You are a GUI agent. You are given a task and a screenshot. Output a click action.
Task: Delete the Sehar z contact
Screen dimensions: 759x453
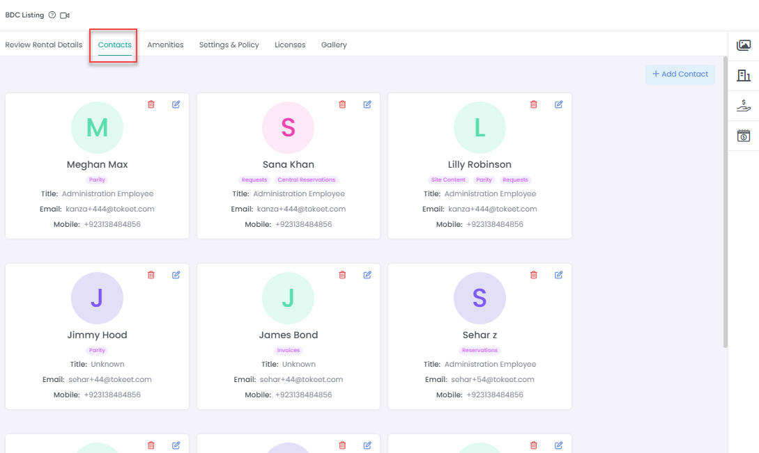tap(533, 275)
